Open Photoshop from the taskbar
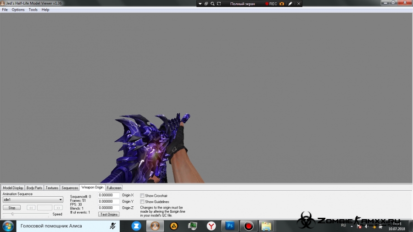The image size is (413, 232). 230,226
